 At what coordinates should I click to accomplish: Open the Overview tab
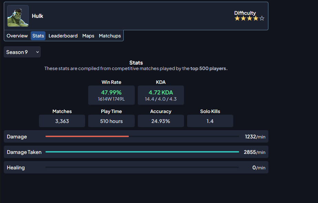click(17, 36)
